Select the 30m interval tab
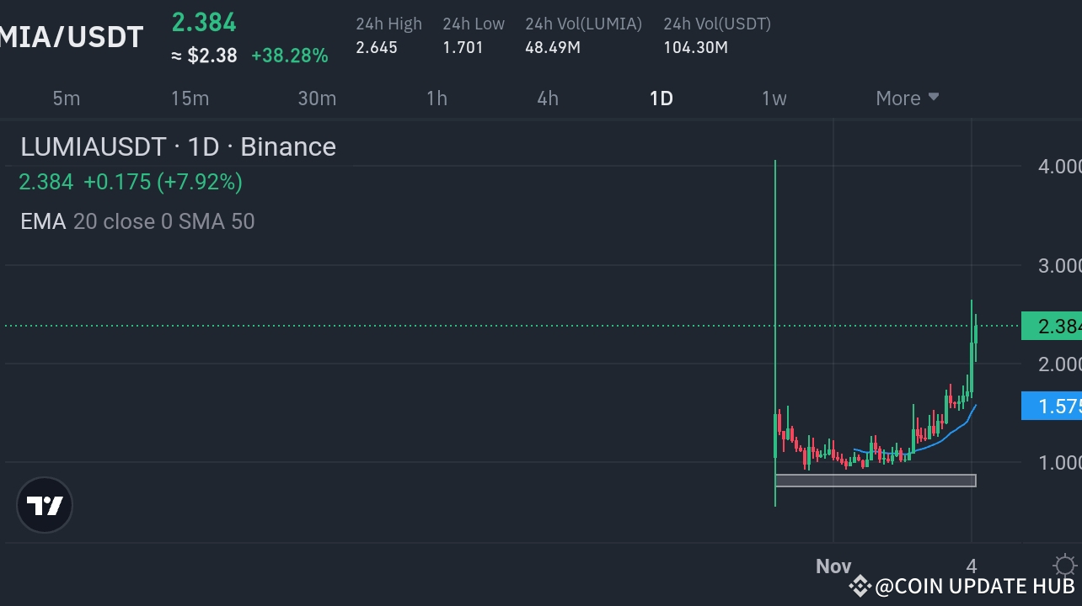 tap(317, 98)
